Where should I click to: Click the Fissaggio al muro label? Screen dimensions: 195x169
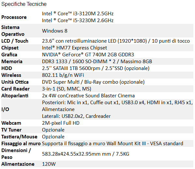(21, 144)
